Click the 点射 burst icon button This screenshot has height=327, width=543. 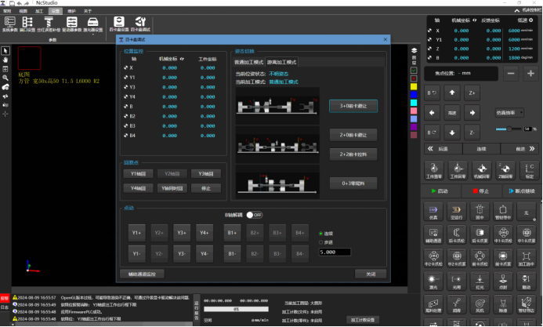click(503, 282)
